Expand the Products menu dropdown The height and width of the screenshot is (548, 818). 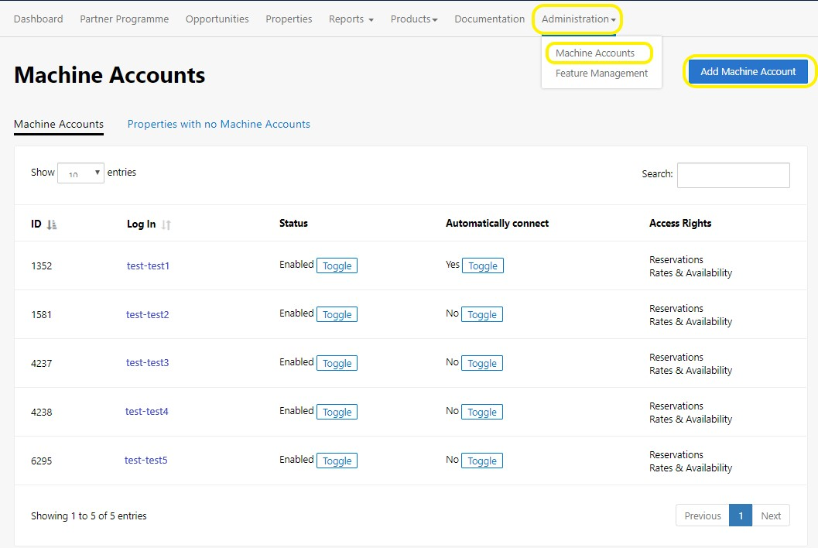[x=414, y=19]
